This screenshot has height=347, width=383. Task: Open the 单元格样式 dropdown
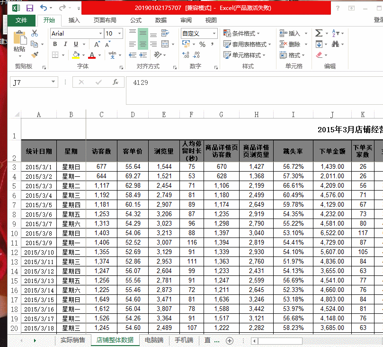(244, 55)
